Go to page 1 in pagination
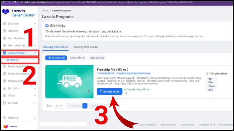The image size is (234, 131). pos(85,106)
